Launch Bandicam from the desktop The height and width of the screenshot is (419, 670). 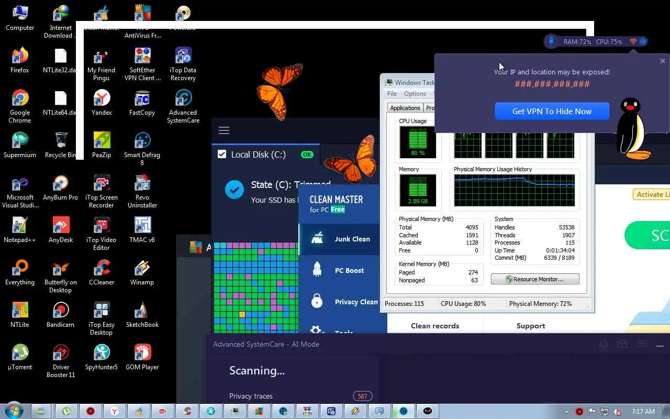61,315
